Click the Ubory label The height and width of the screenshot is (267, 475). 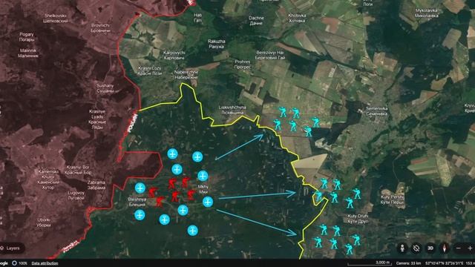44,222
